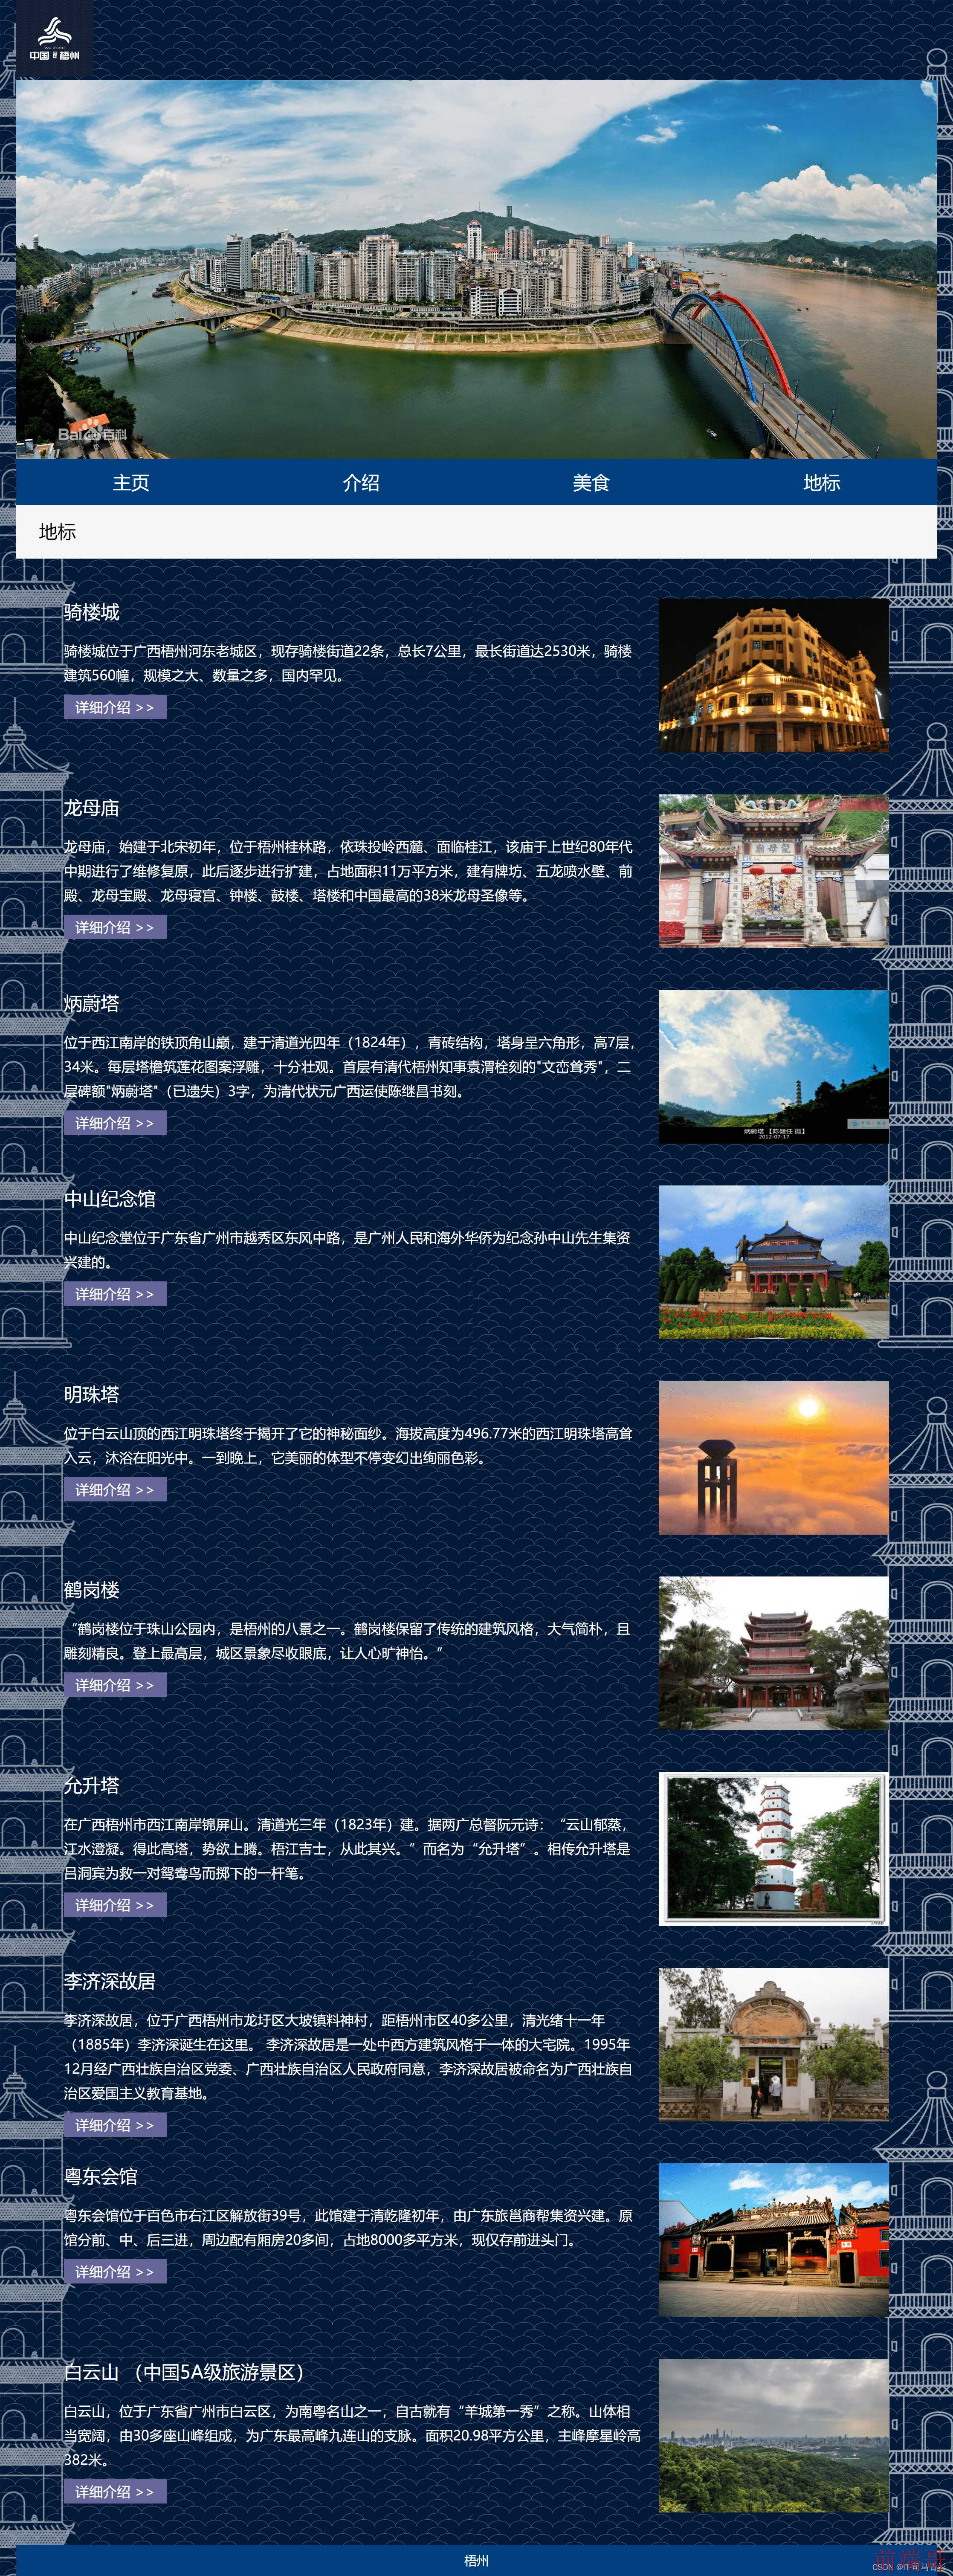
Task: Select the 粤东会馆 heading
Action: tap(101, 2176)
